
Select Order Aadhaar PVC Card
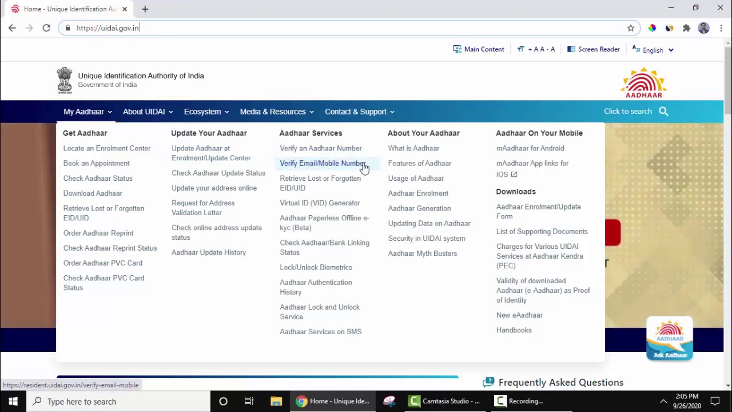click(x=103, y=263)
